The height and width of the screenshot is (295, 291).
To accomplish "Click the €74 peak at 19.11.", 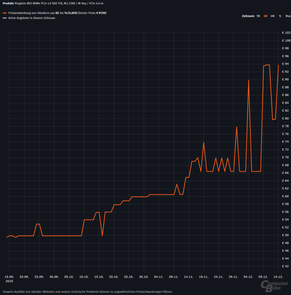I will click(203, 142).
